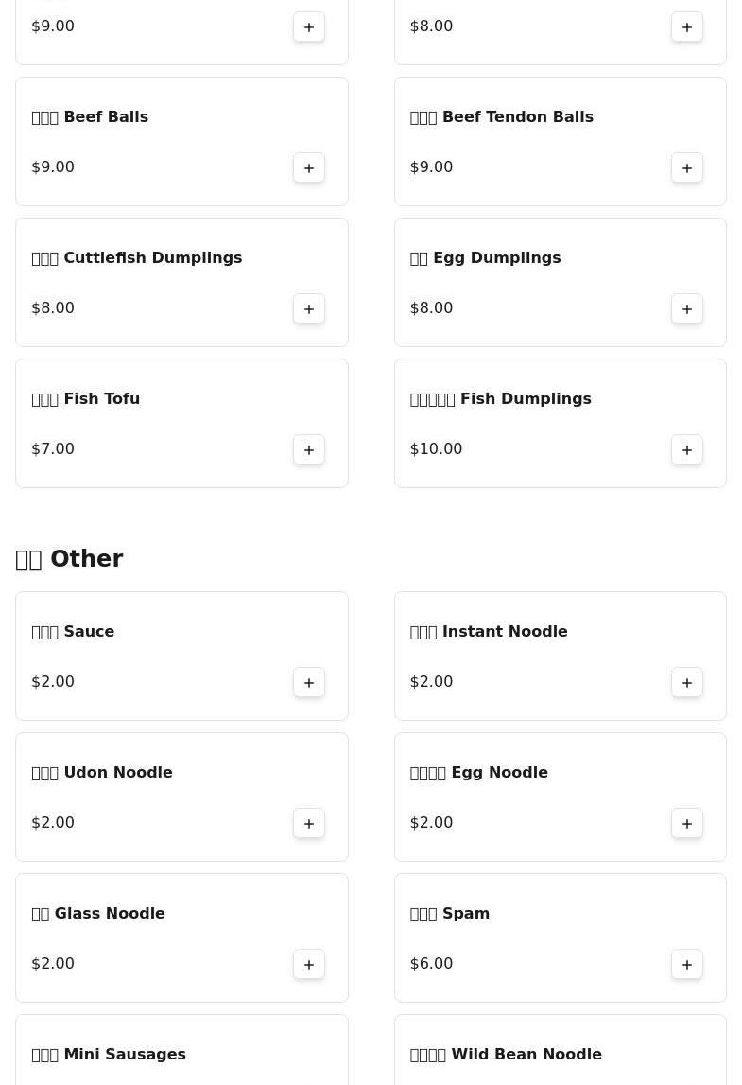
Task: Add Egg Noodle to the order
Action: point(687,823)
